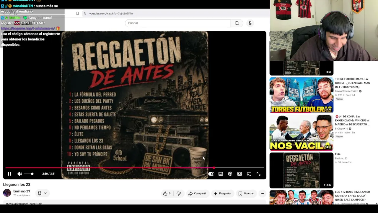Click the magnifying glass search button
The image size is (378, 213).
(237, 23)
